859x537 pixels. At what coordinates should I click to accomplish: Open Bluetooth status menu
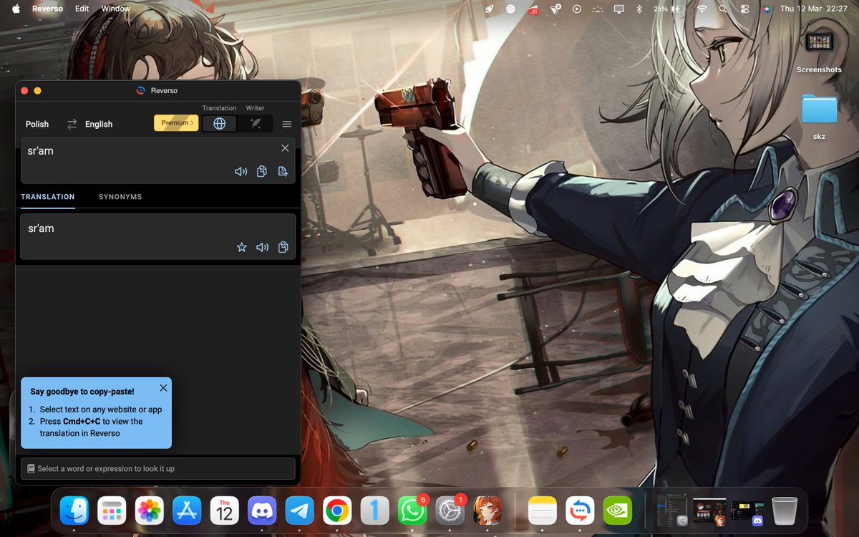point(639,9)
